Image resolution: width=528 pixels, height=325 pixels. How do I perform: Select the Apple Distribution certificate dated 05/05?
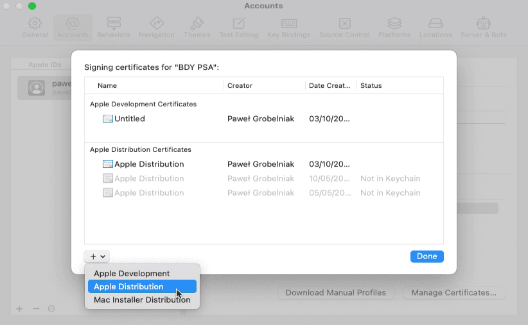pyautogui.click(x=264, y=193)
